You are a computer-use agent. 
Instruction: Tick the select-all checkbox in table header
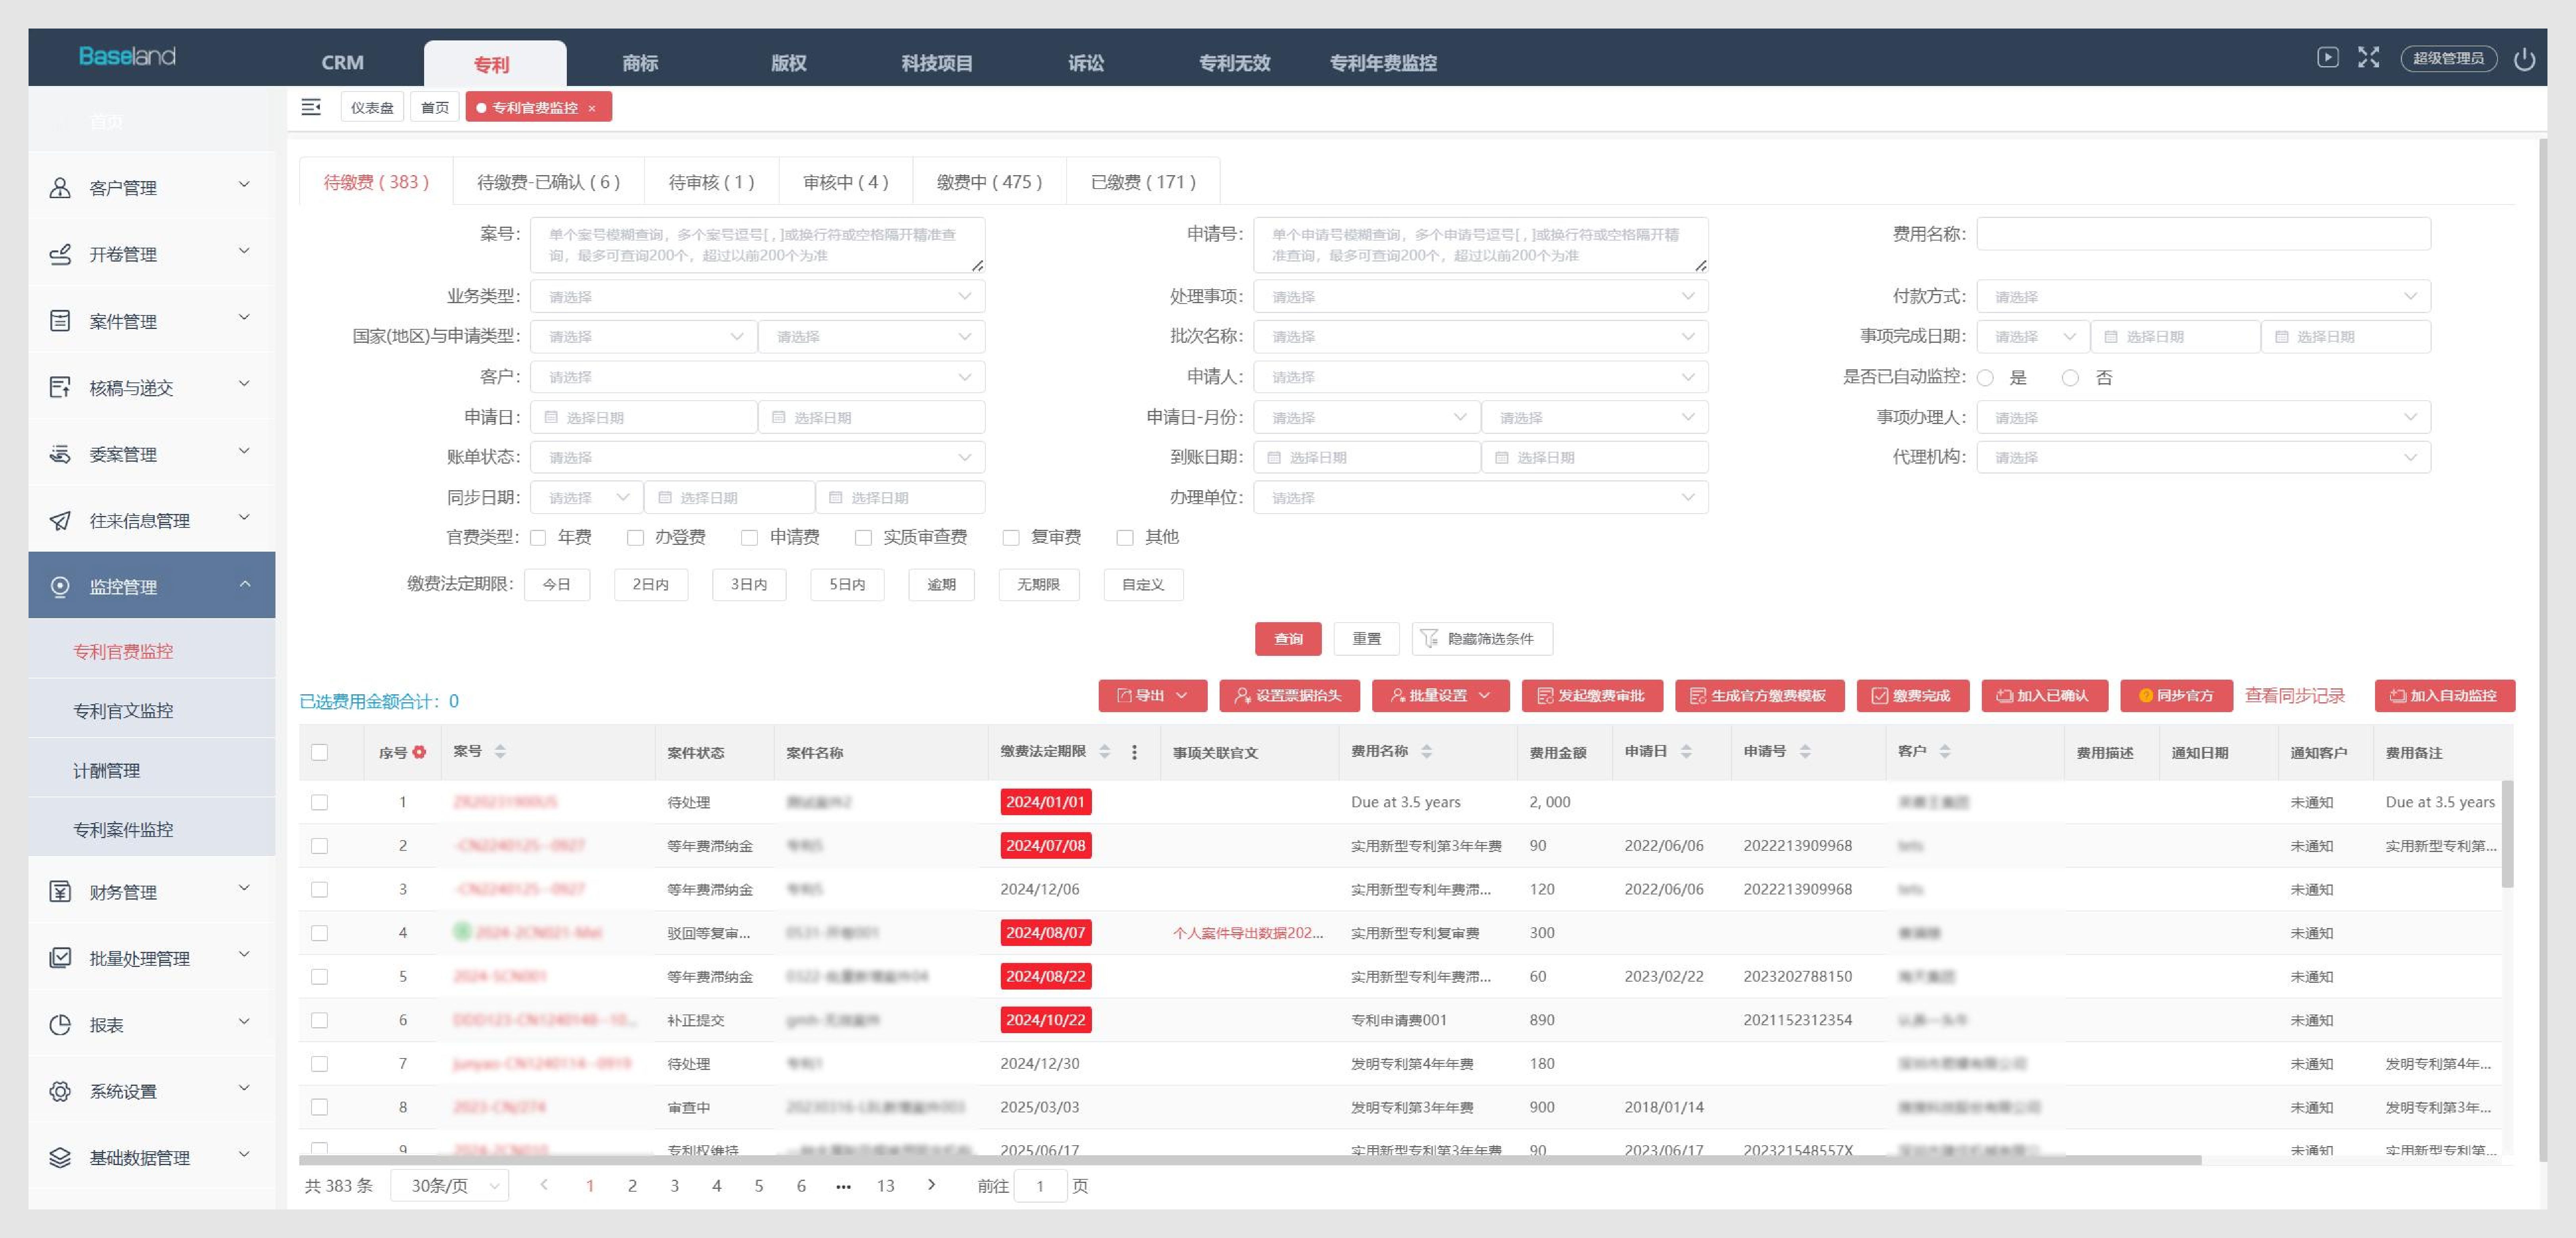pos(320,752)
